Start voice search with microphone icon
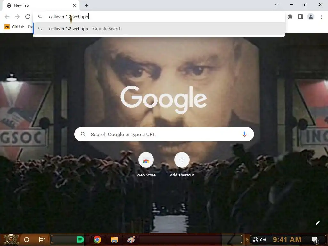This screenshot has width=328, height=246. pos(244,134)
